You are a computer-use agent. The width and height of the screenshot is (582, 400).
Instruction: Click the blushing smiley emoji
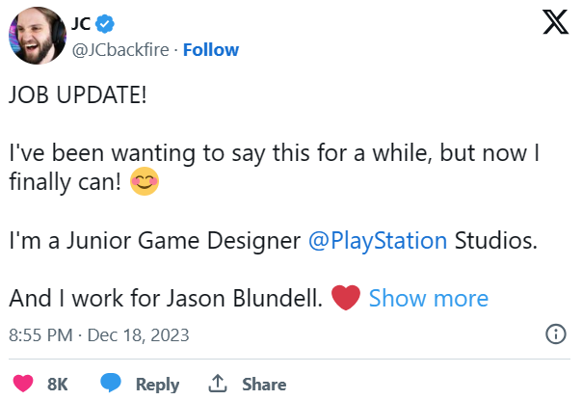143,182
